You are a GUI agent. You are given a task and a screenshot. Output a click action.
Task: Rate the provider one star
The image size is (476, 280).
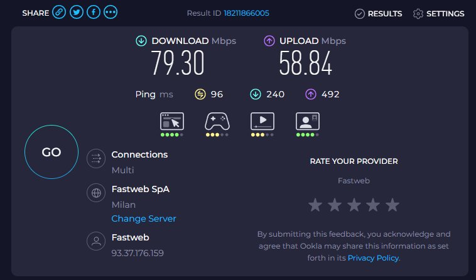coord(314,205)
